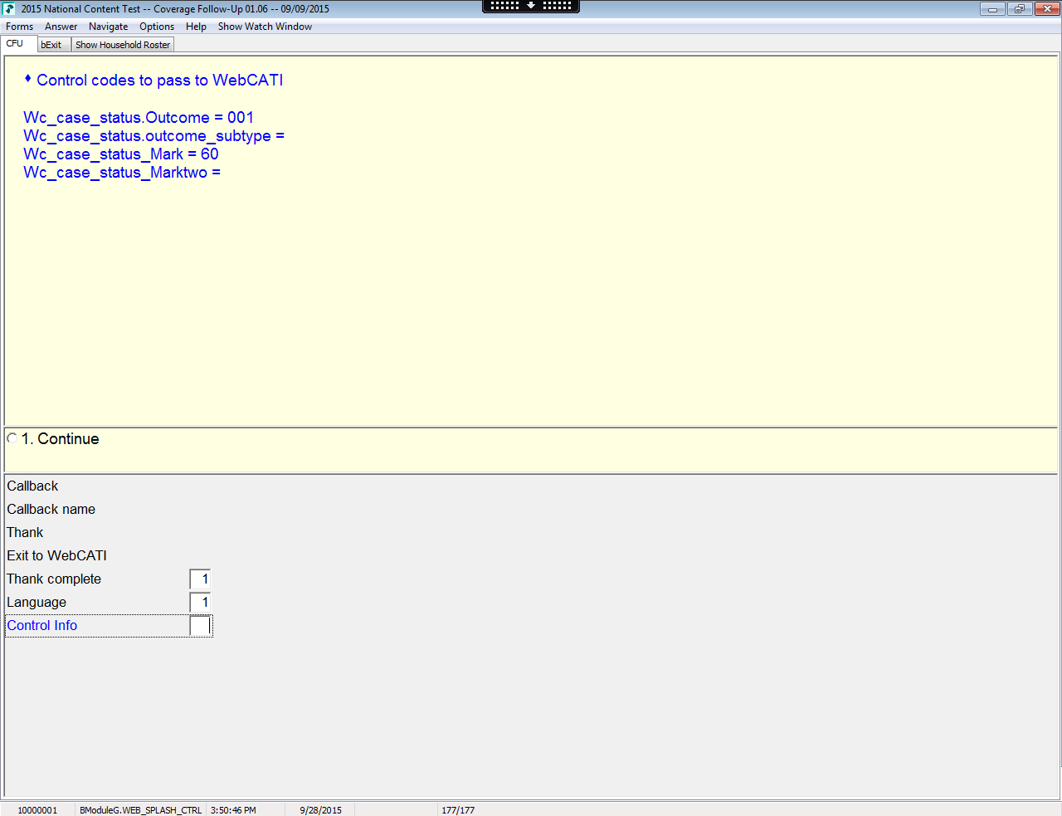
Task: Click the Wc_case_status_Mark = 60 line
Action: pos(121,154)
